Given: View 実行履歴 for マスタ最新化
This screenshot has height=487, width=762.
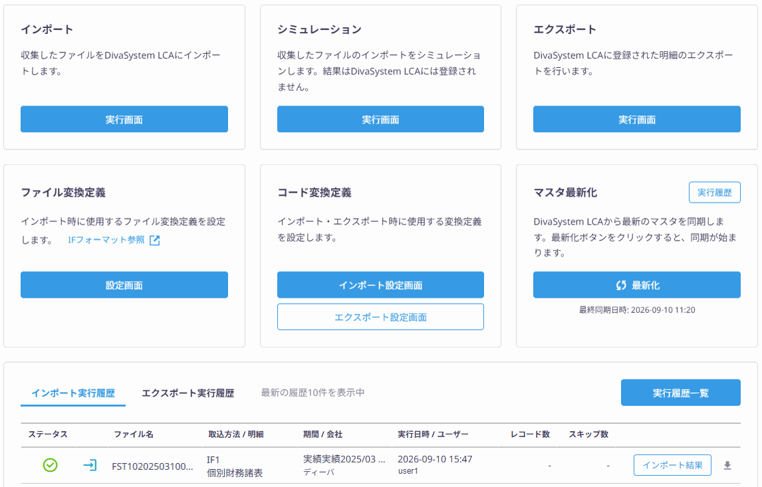Looking at the screenshot, I should click(x=714, y=192).
